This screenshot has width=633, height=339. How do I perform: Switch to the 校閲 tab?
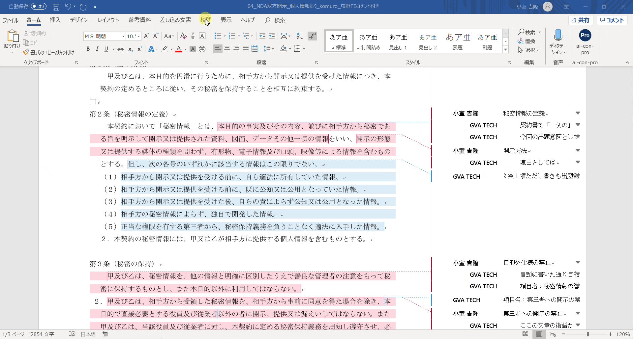205,20
